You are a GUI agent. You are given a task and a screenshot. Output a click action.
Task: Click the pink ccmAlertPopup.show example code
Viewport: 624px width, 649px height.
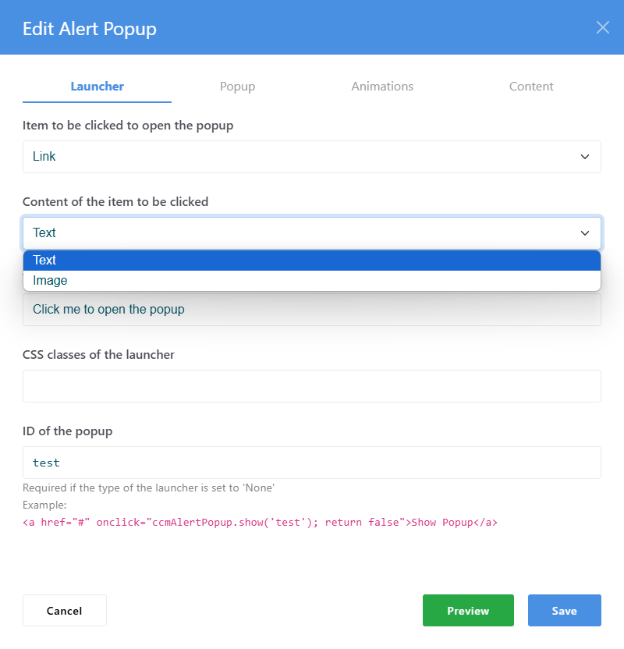click(260, 523)
